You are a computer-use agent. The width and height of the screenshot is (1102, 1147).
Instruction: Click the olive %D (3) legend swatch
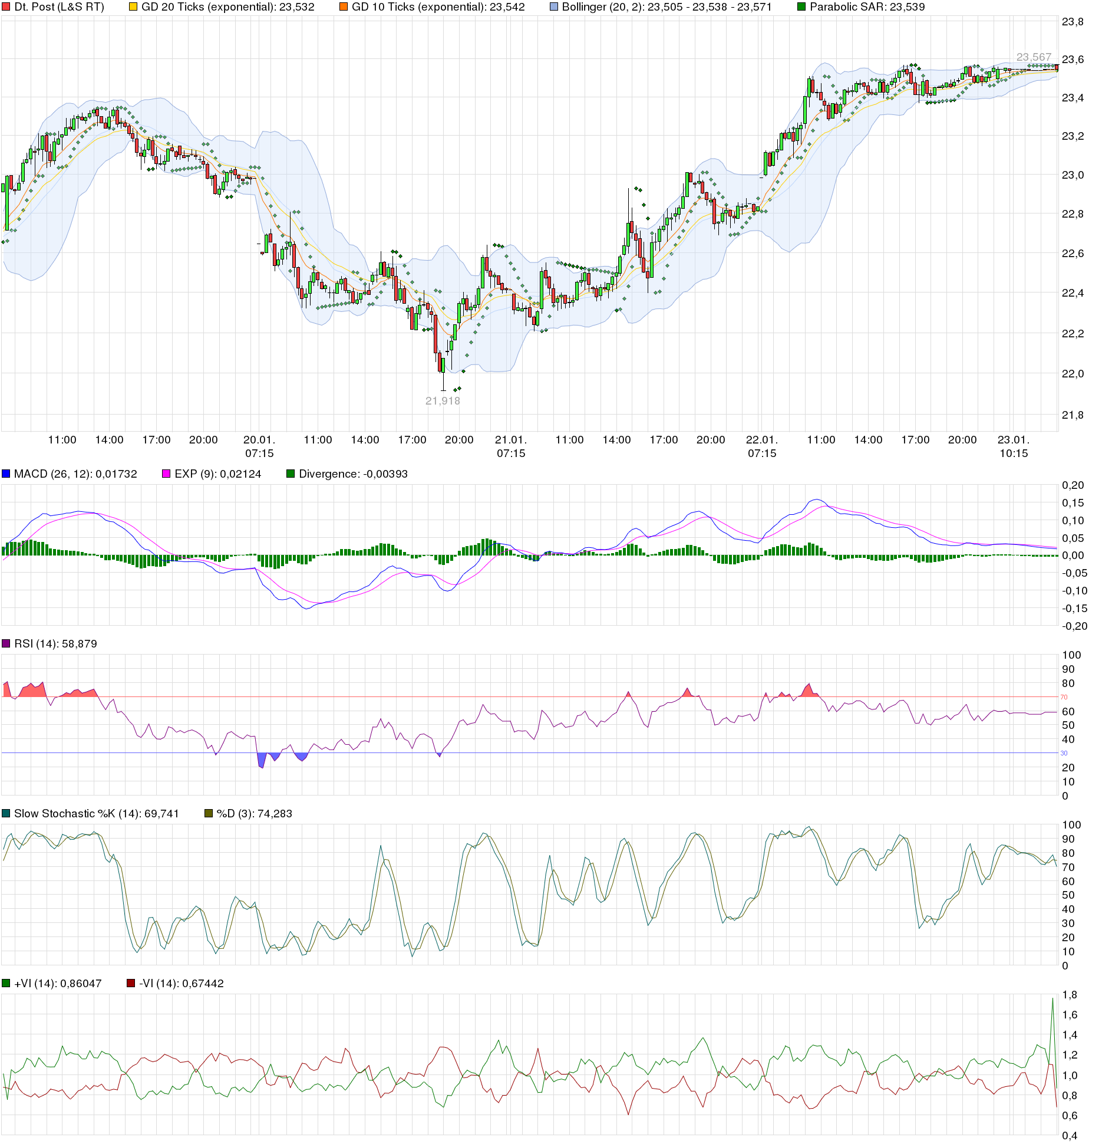[x=209, y=813]
